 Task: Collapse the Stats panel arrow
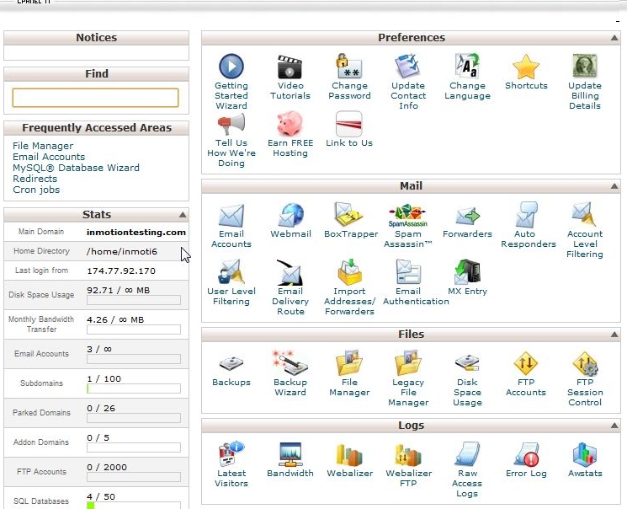pyautogui.click(x=183, y=215)
